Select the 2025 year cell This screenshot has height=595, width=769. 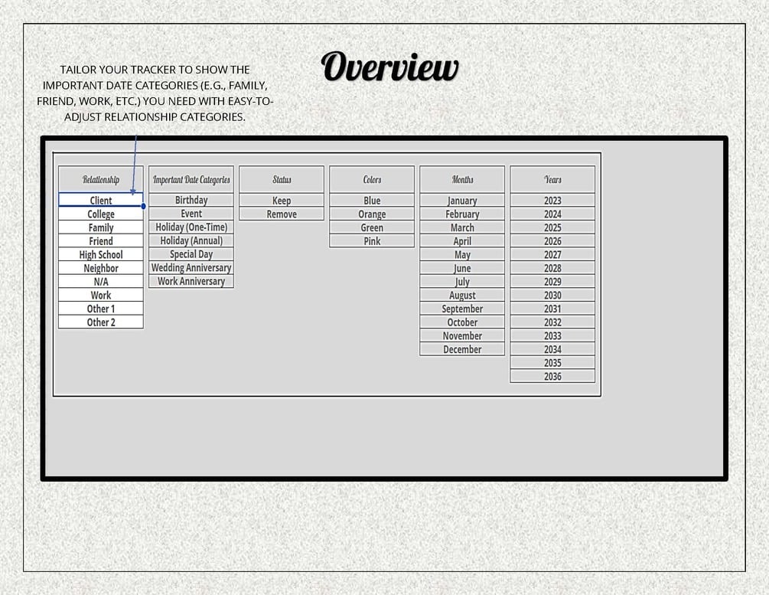coord(552,227)
